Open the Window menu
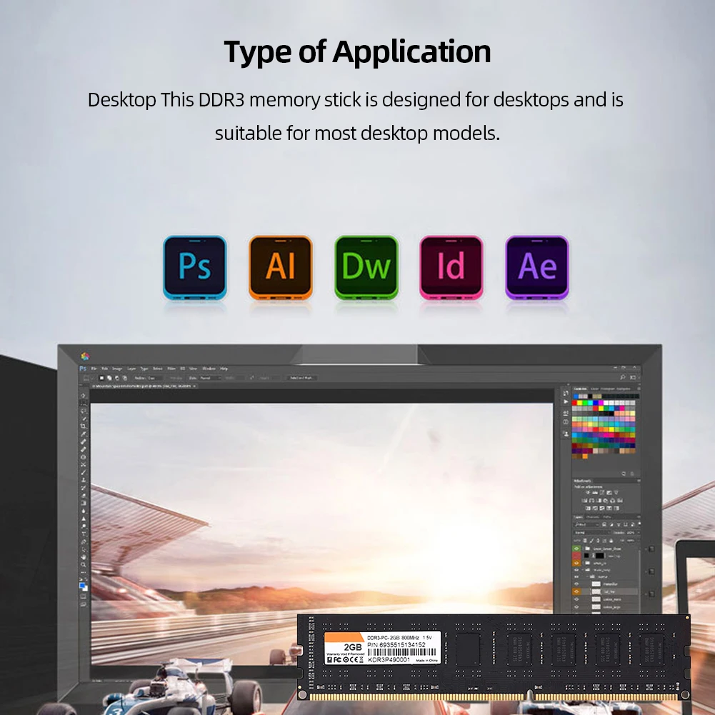The image size is (715, 715). click(x=209, y=369)
